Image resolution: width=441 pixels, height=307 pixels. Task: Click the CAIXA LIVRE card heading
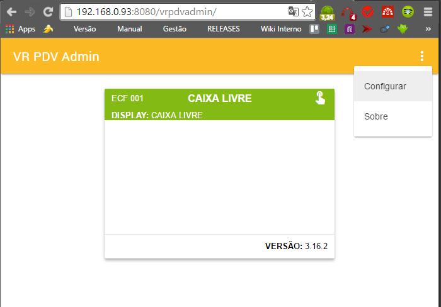point(220,98)
